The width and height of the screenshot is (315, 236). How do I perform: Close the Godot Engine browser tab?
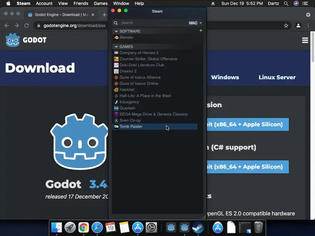[x=93, y=15]
